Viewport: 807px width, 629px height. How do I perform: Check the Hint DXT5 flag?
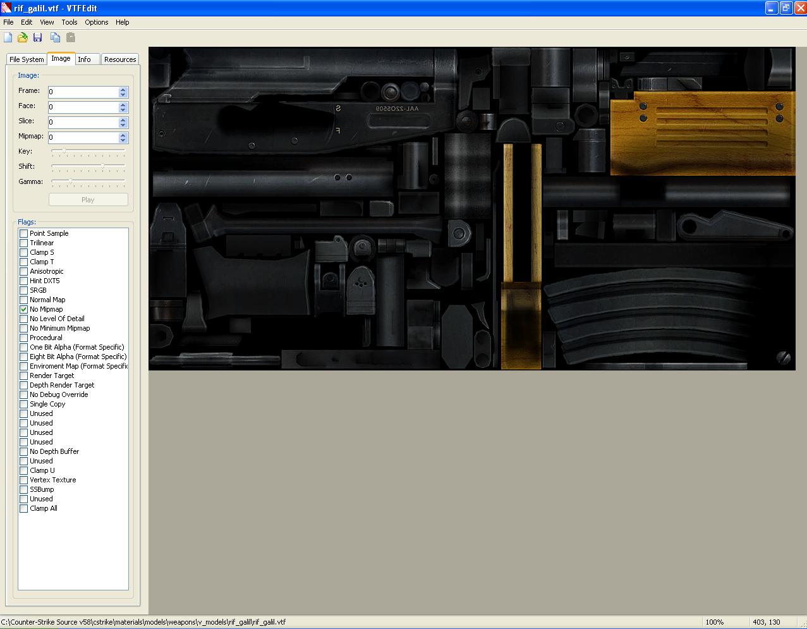pos(23,281)
